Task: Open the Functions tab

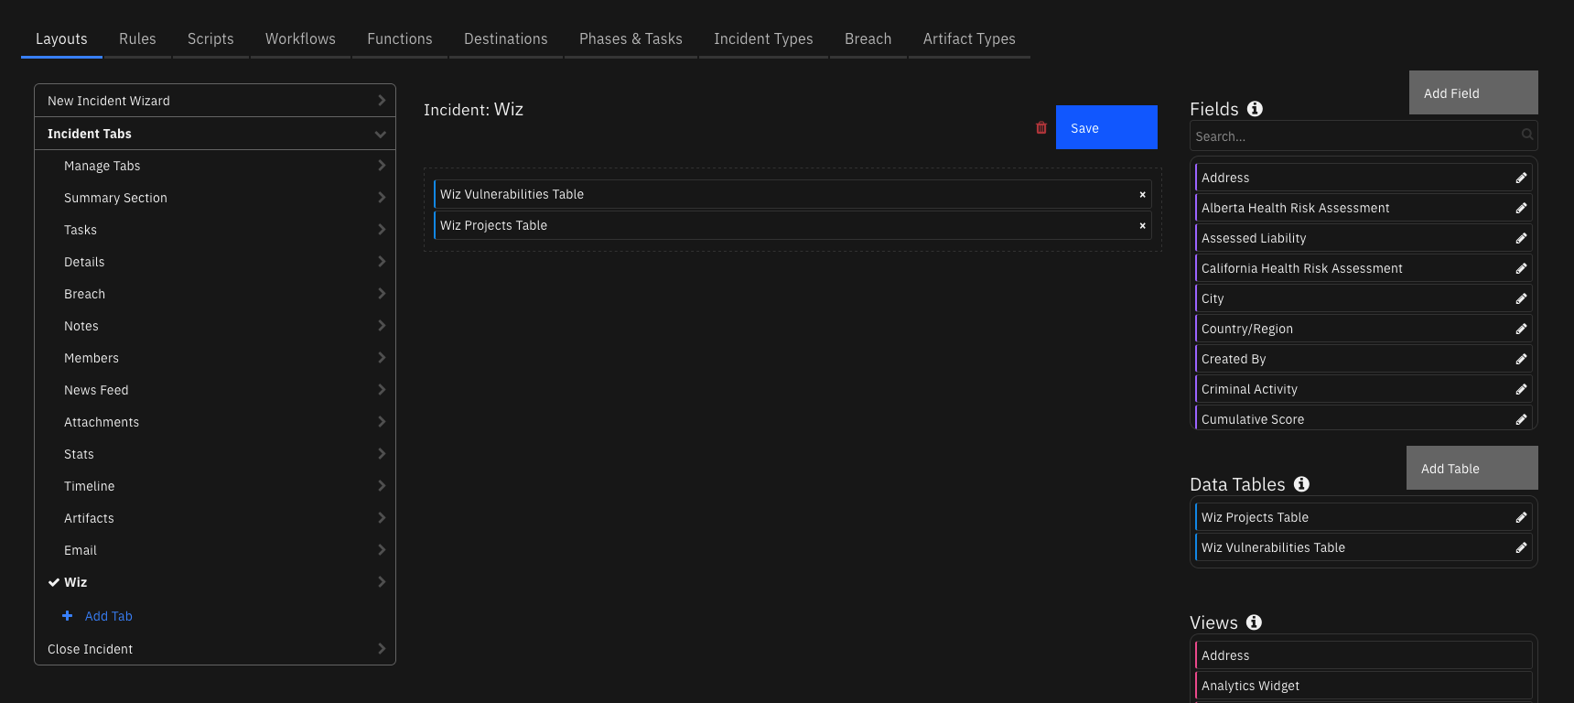Action: 400,38
